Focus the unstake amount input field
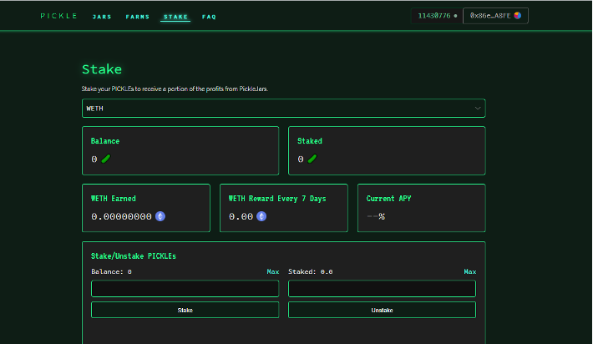 (x=382, y=289)
